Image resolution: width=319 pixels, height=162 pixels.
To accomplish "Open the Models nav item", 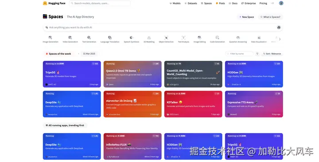I will 175,3.
